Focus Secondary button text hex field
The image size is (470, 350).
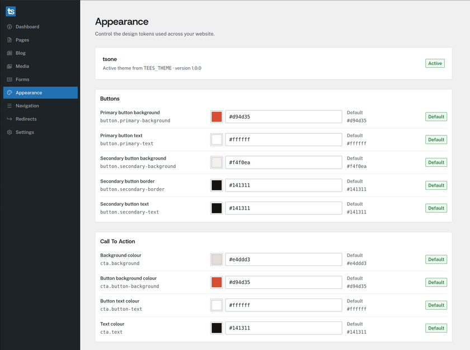coord(284,208)
